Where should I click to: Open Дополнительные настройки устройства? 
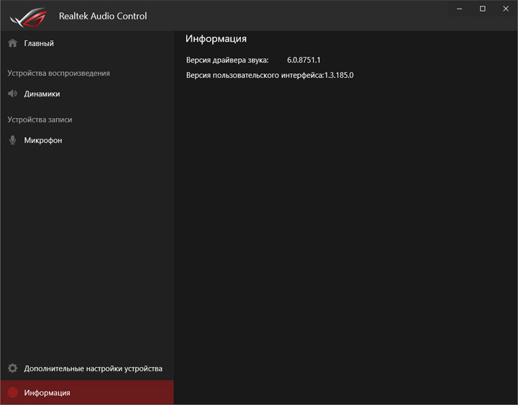coord(93,368)
